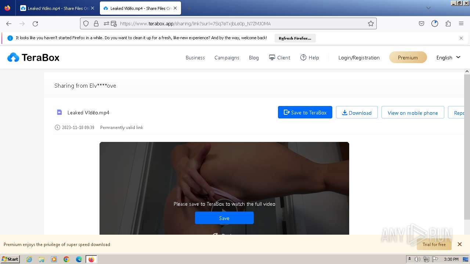The image size is (470, 264).
Task: Click View on mobile phone button
Action: 413,113
